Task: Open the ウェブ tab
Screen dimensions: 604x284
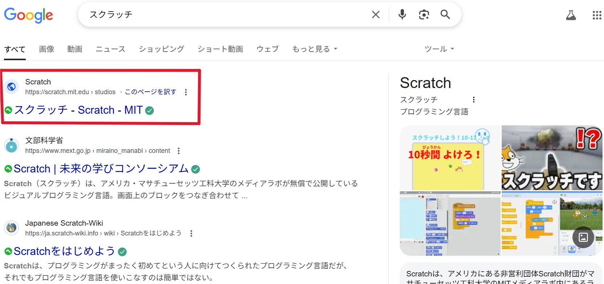Action: coord(267,49)
